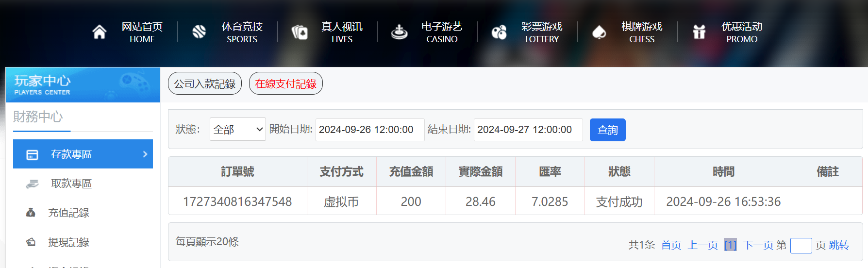Click the Sports ball icon

(199, 32)
